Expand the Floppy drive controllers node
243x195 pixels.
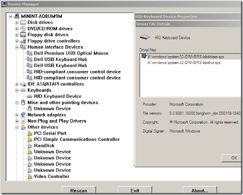coord(17,41)
